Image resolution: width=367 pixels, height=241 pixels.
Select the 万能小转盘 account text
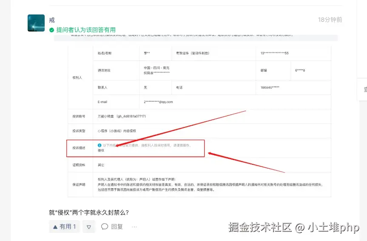tap(122, 116)
